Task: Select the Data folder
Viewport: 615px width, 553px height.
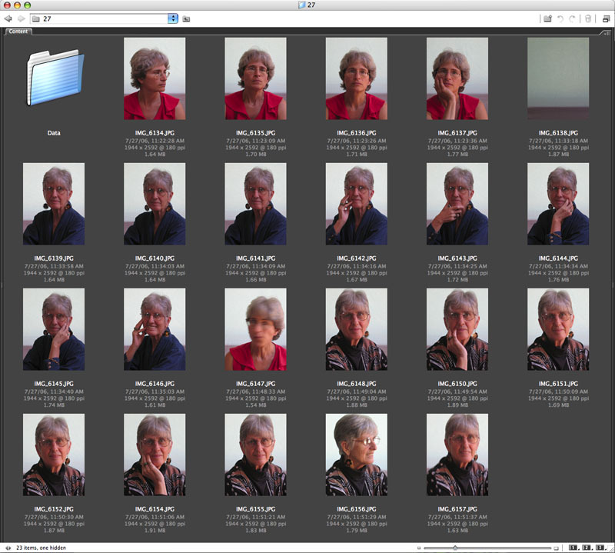Action: click(x=54, y=79)
